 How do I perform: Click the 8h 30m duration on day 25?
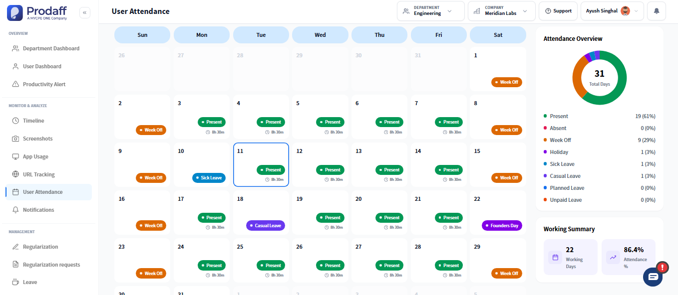[277, 275]
